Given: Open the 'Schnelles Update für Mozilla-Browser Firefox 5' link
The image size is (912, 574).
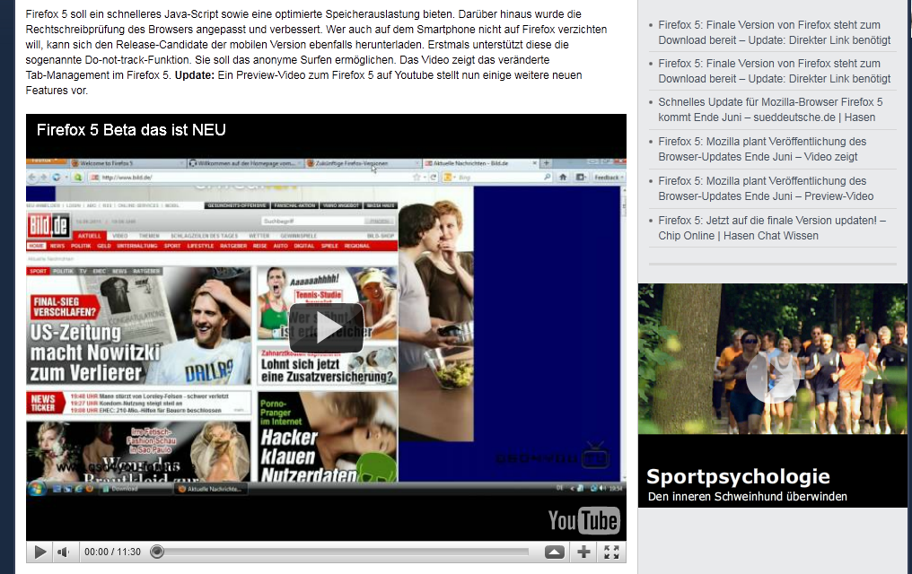Looking at the screenshot, I should (x=770, y=109).
